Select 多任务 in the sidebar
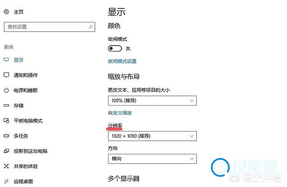287x187 pixels. tap(21, 136)
